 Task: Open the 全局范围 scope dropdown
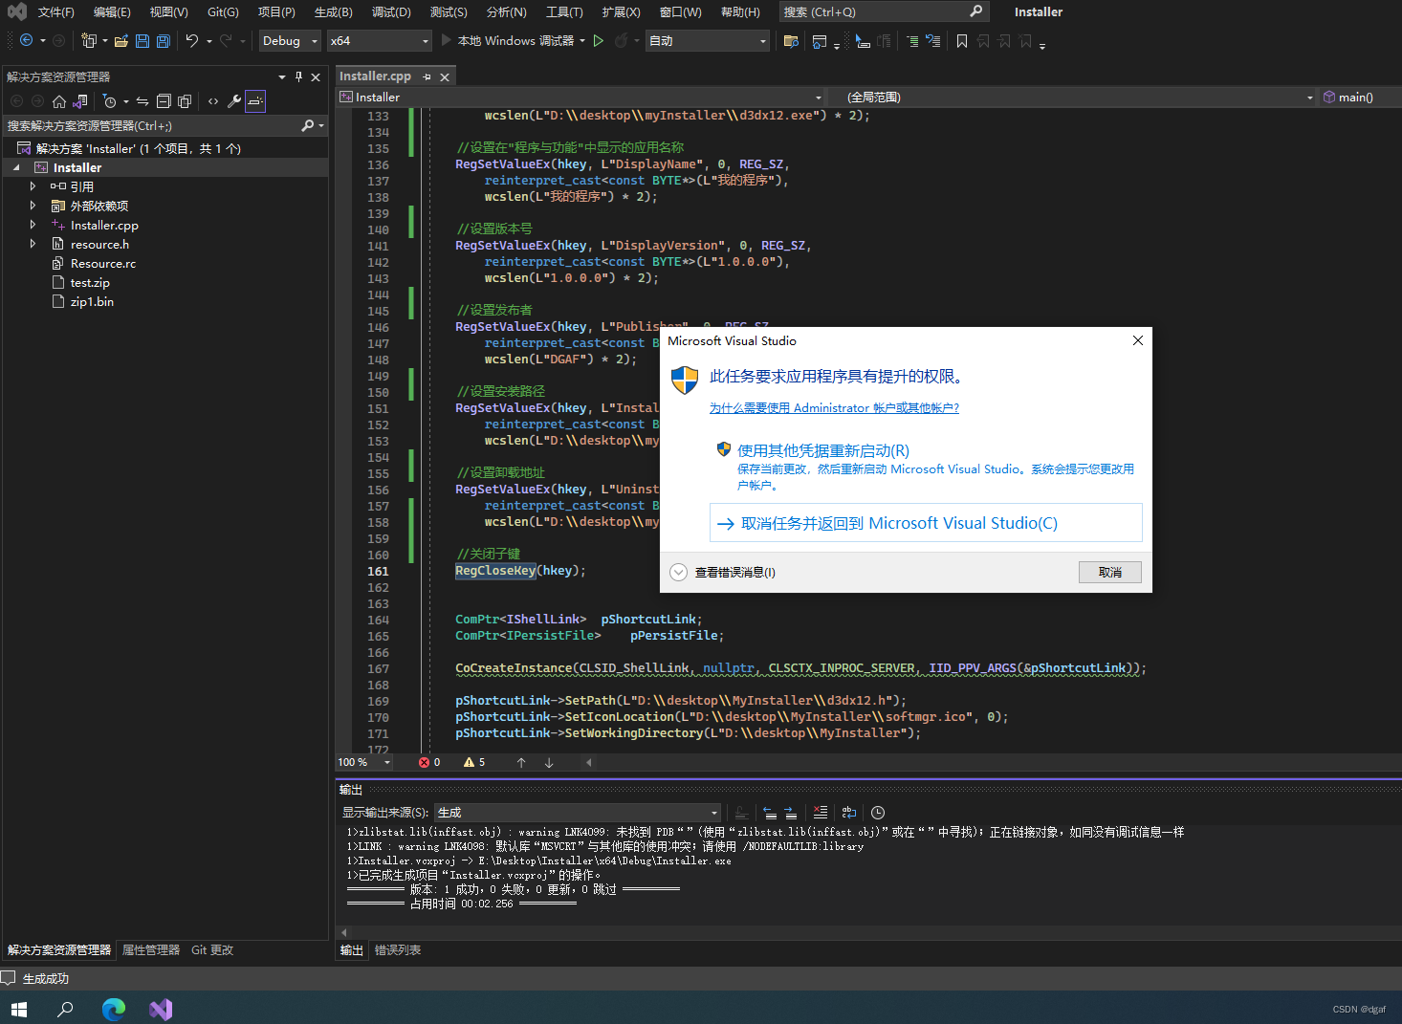(1073, 97)
